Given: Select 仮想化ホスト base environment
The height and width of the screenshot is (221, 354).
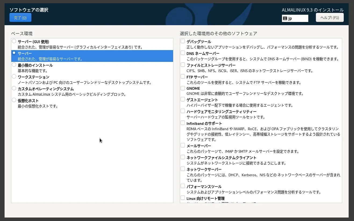Looking at the screenshot, I should [14, 100].
